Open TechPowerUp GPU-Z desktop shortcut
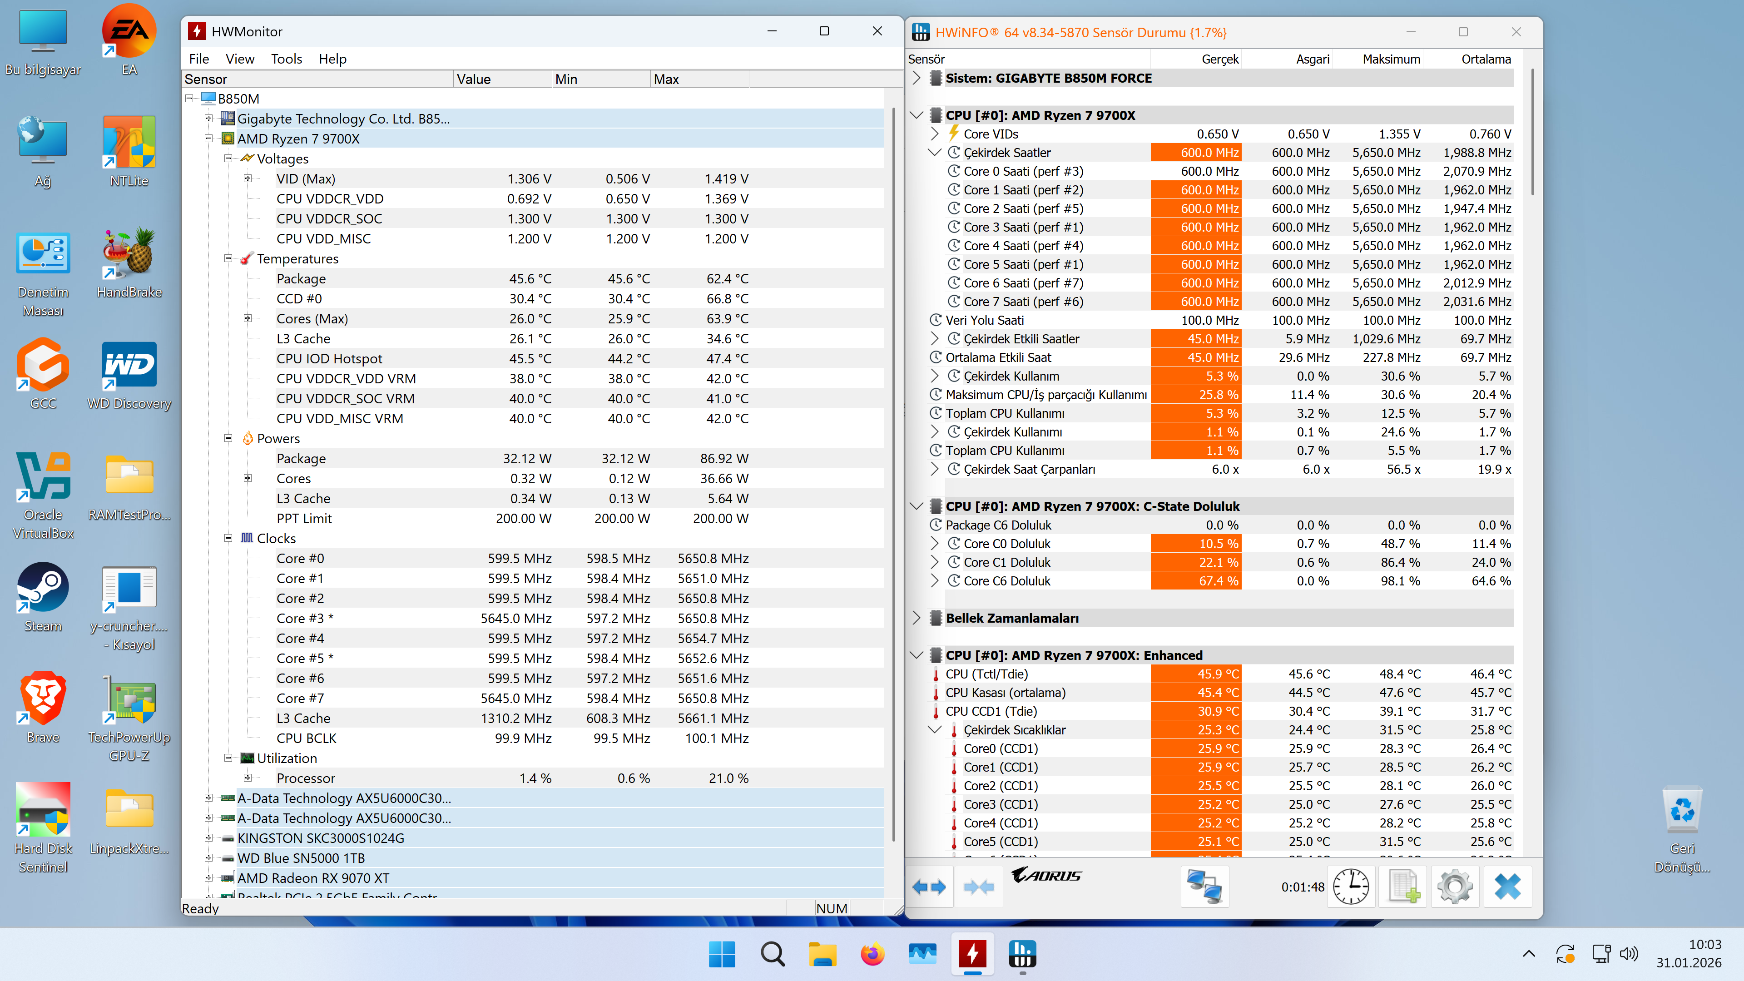This screenshot has width=1744, height=981. 129,718
